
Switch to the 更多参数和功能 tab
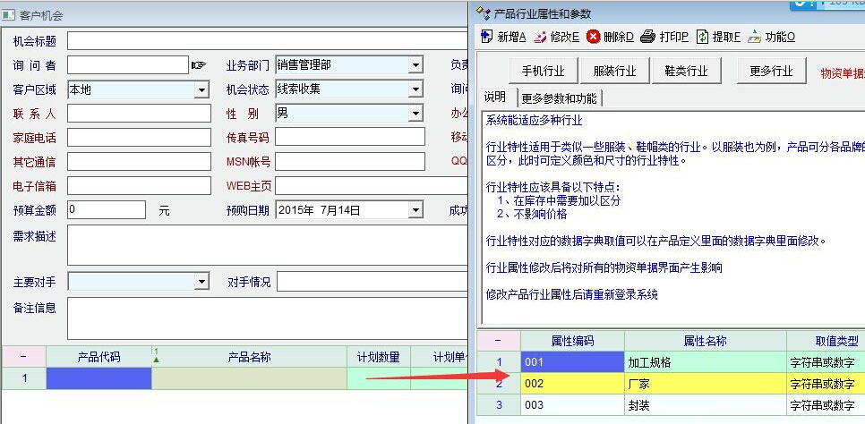coord(559,98)
